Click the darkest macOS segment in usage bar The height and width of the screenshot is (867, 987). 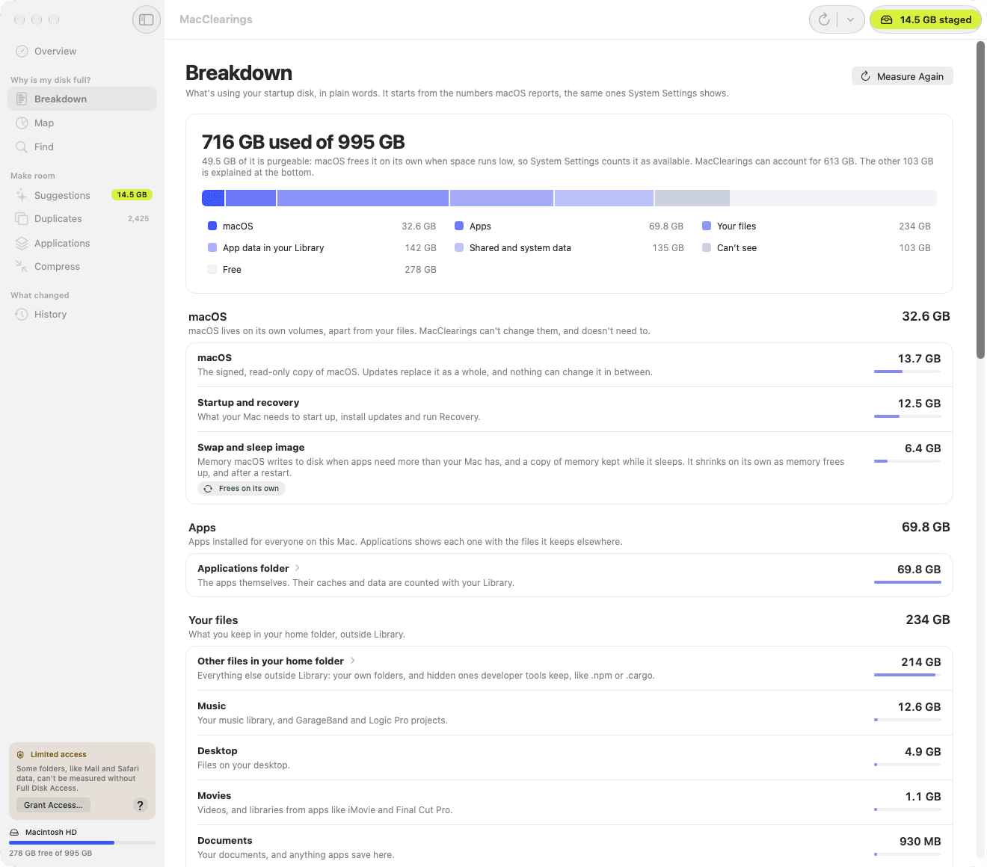pos(213,198)
